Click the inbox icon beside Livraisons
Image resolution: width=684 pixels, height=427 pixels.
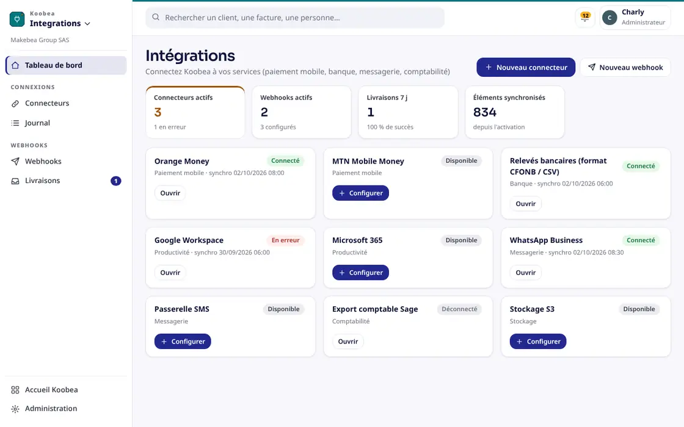[15, 181]
